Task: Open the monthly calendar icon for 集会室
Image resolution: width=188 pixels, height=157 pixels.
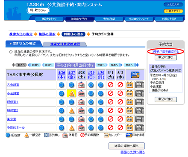Action: click(x=129, y=119)
